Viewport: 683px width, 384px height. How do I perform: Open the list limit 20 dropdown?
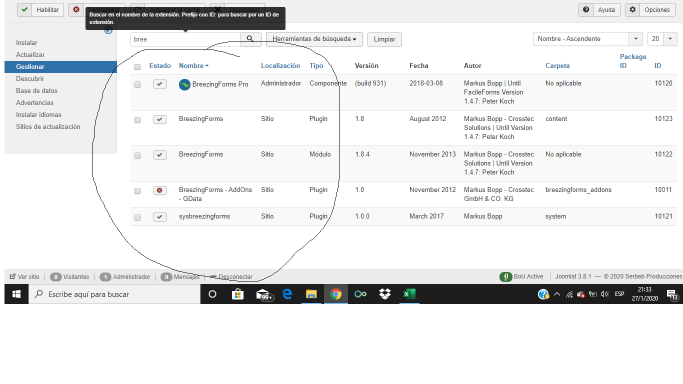(662, 38)
